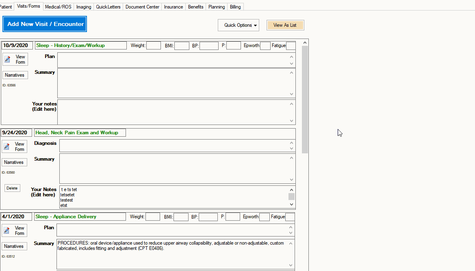Click the Fatigue field for 4/1/2020 visit
The width and height of the screenshot is (475, 271).
(290, 217)
